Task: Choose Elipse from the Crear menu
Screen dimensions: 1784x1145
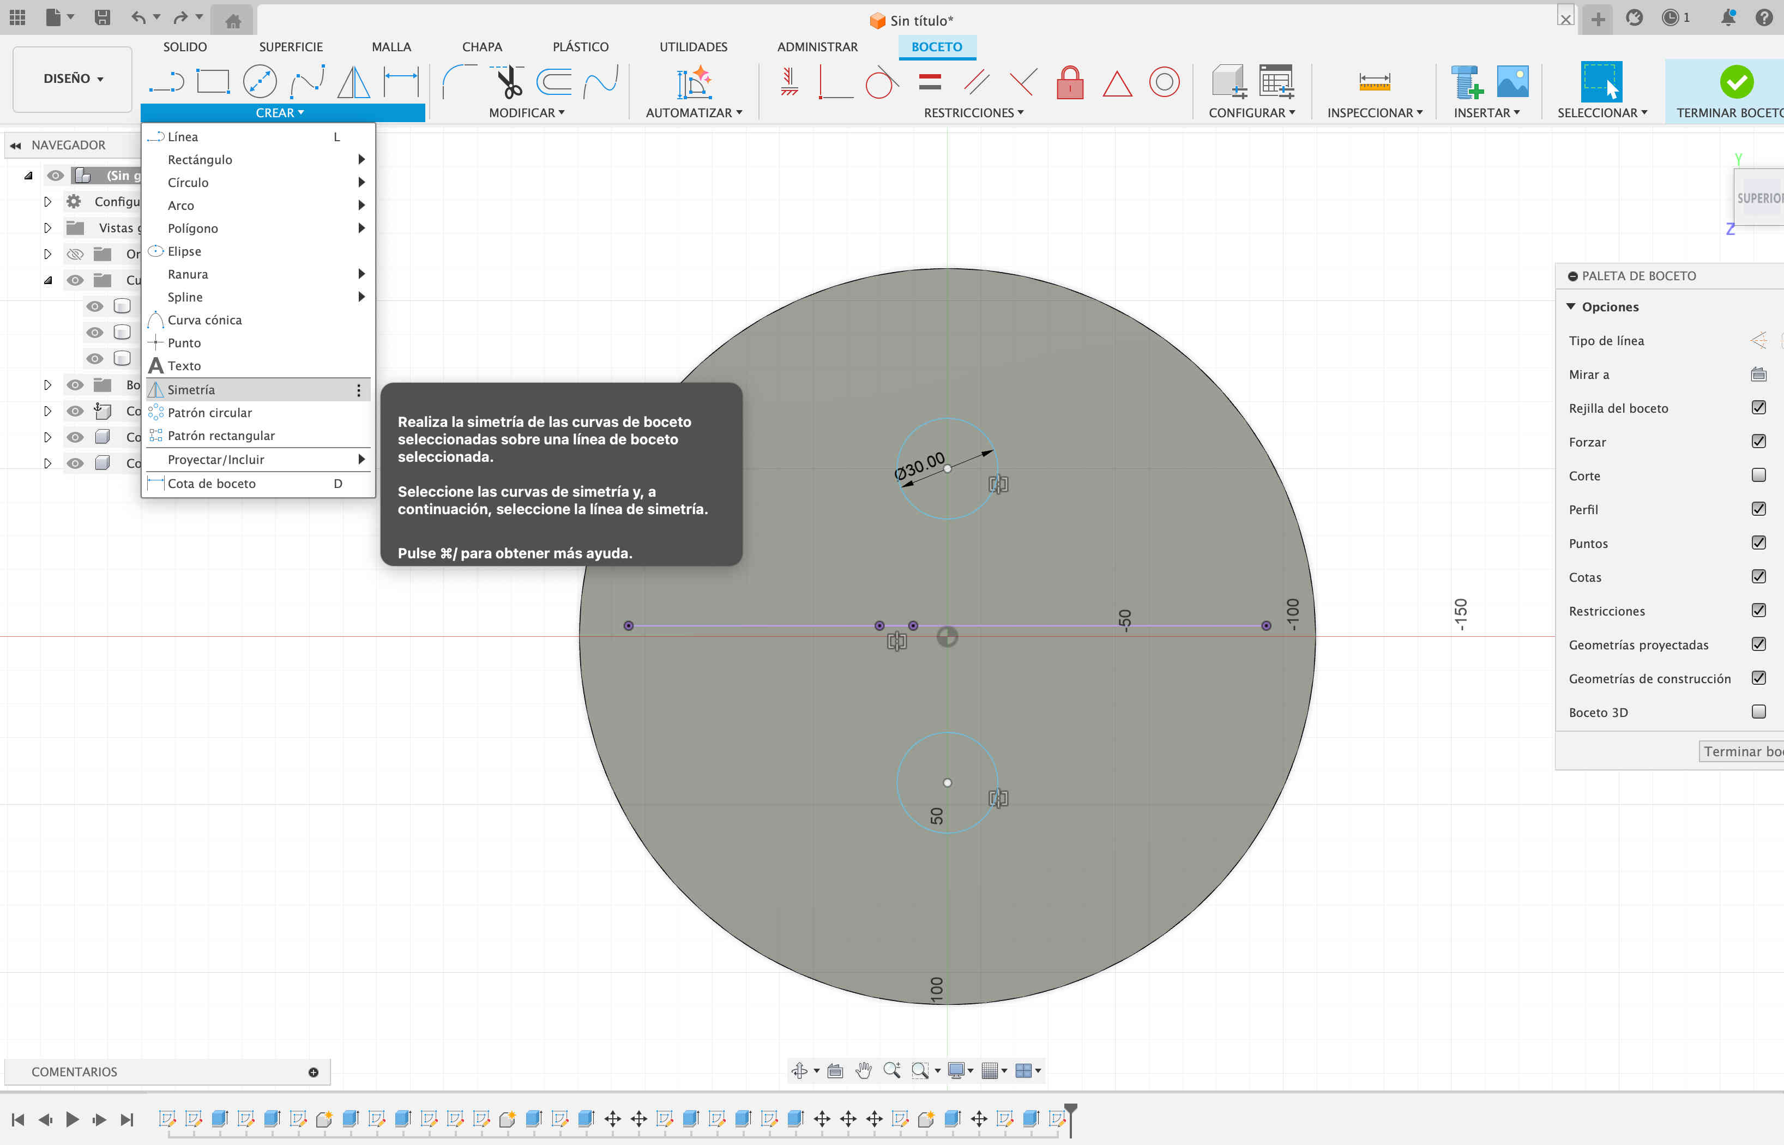Action: (x=258, y=251)
